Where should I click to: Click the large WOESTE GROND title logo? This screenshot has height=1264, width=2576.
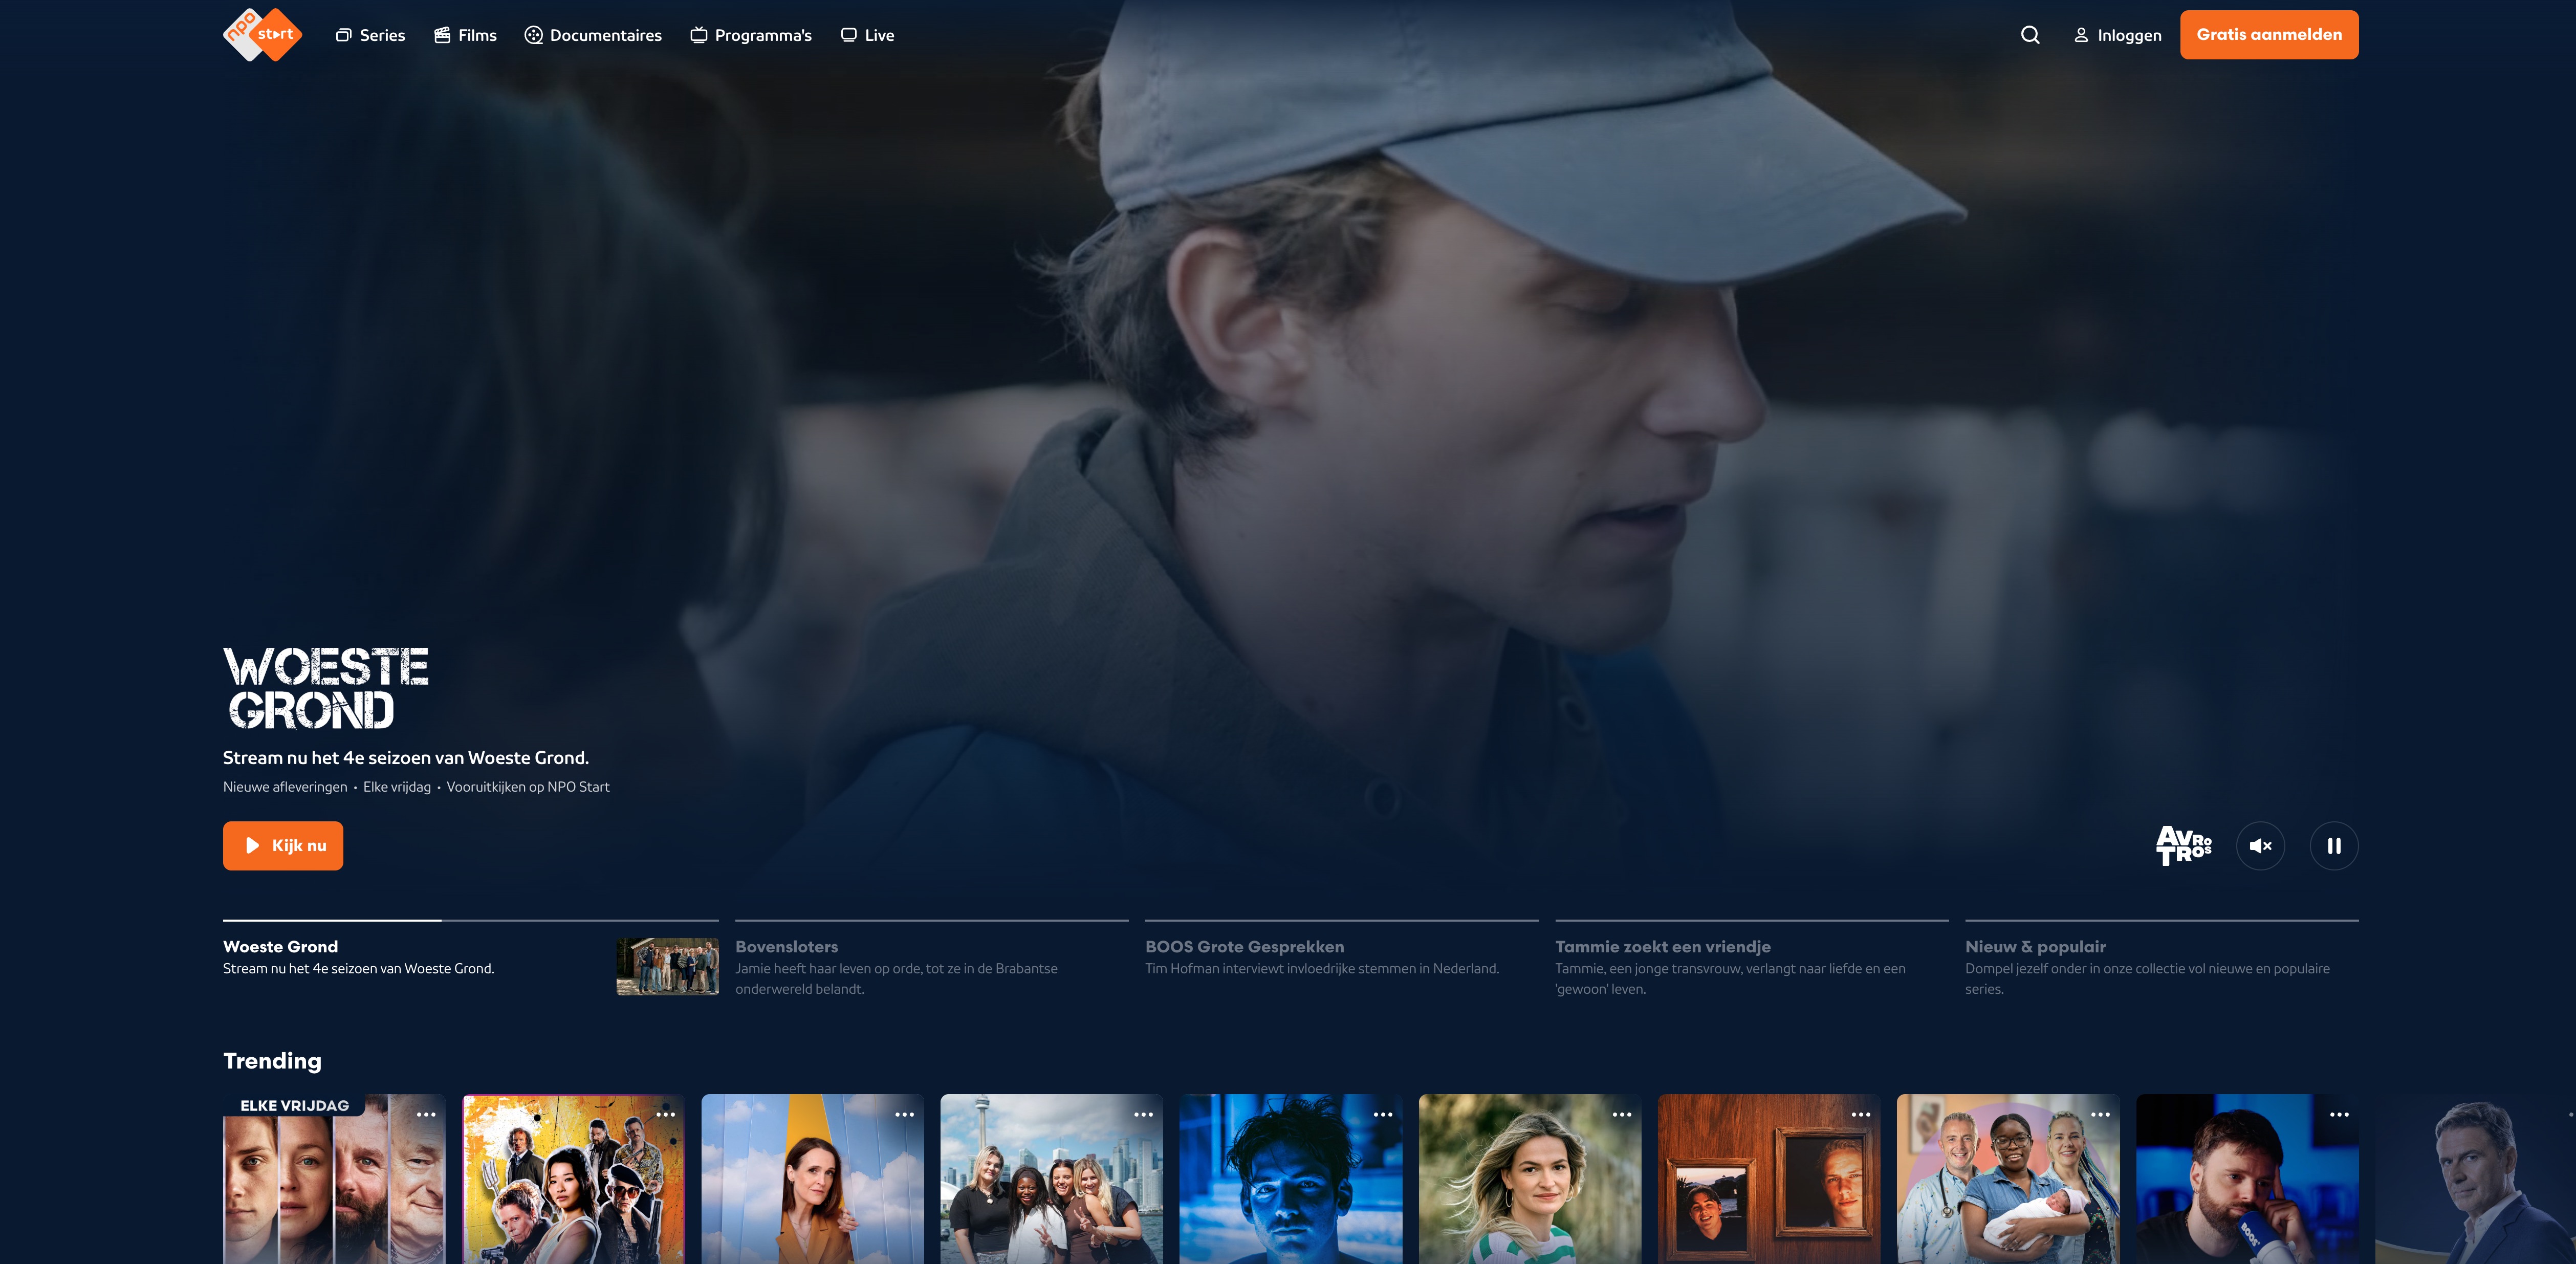(326, 687)
